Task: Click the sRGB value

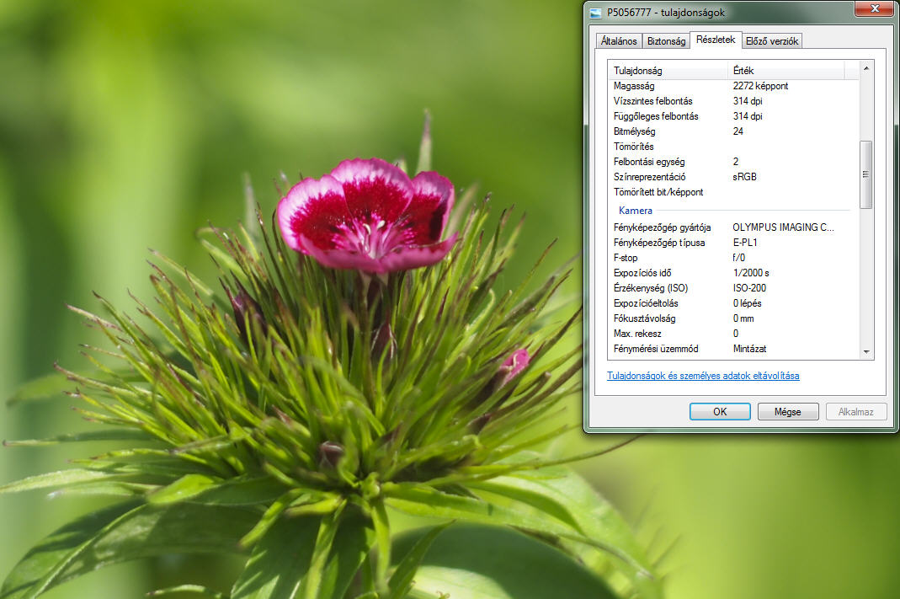Action: pos(744,178)
